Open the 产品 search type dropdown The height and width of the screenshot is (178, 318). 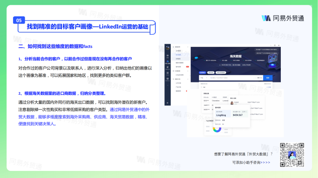[204, 78]
